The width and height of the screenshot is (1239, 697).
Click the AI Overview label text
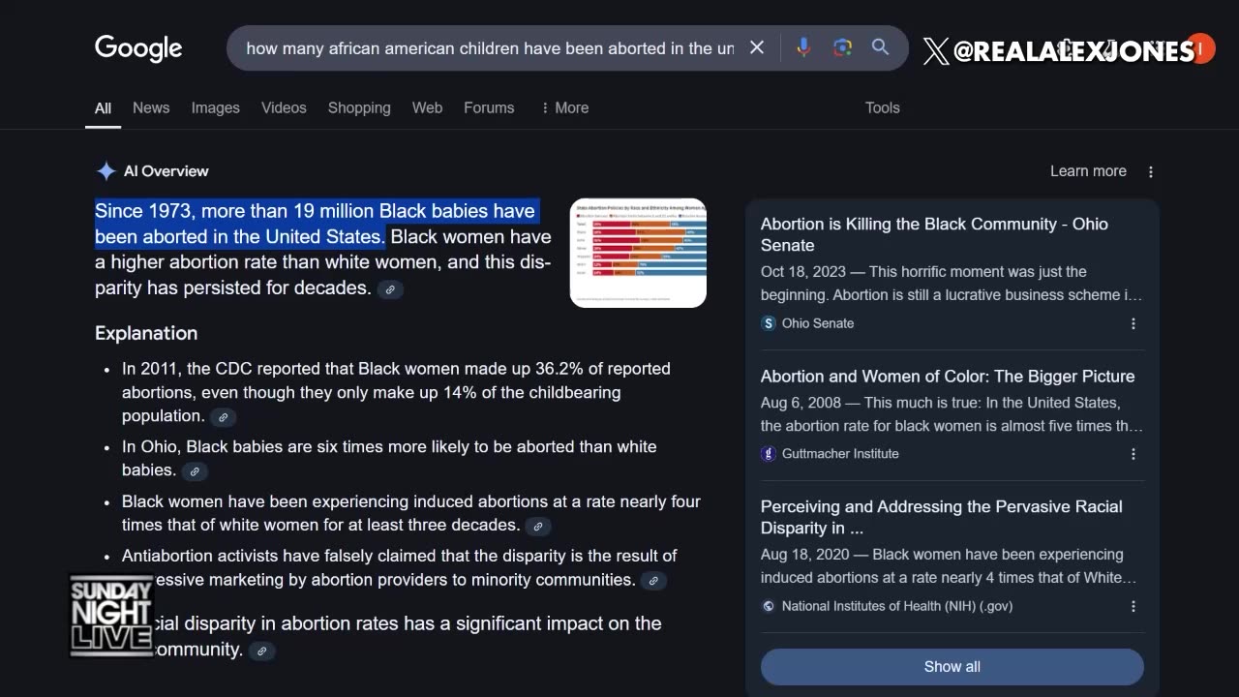tap(166, 171)
